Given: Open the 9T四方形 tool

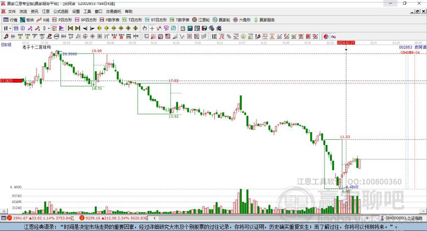Looking at the screenshot, I should [x=156, y=20].
